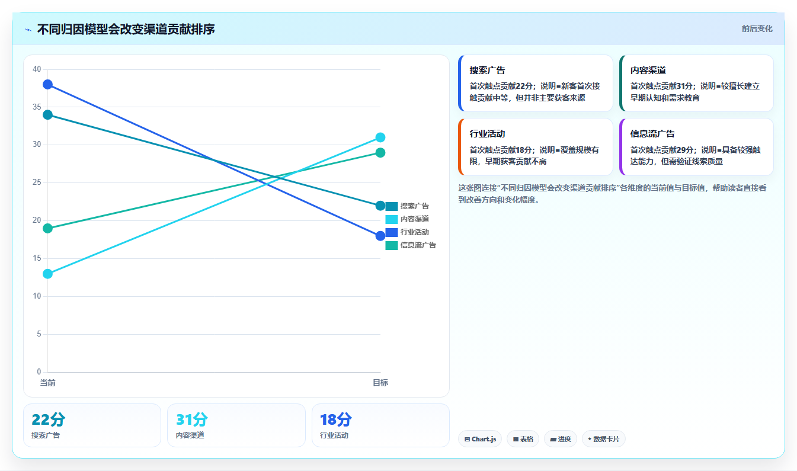Open the 搜索广告 insight card with 22分 description

536,84
